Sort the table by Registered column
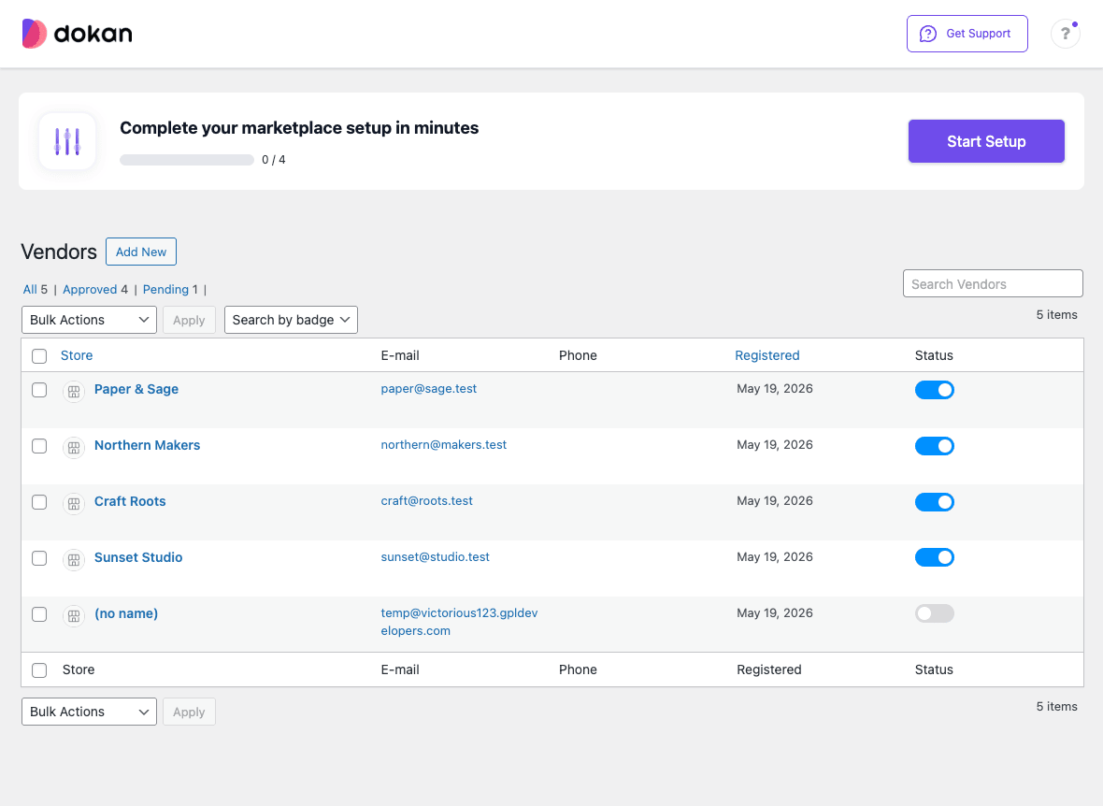This screenshot has width=1103, height=806. pyautogui.click(x=766, y=355)
